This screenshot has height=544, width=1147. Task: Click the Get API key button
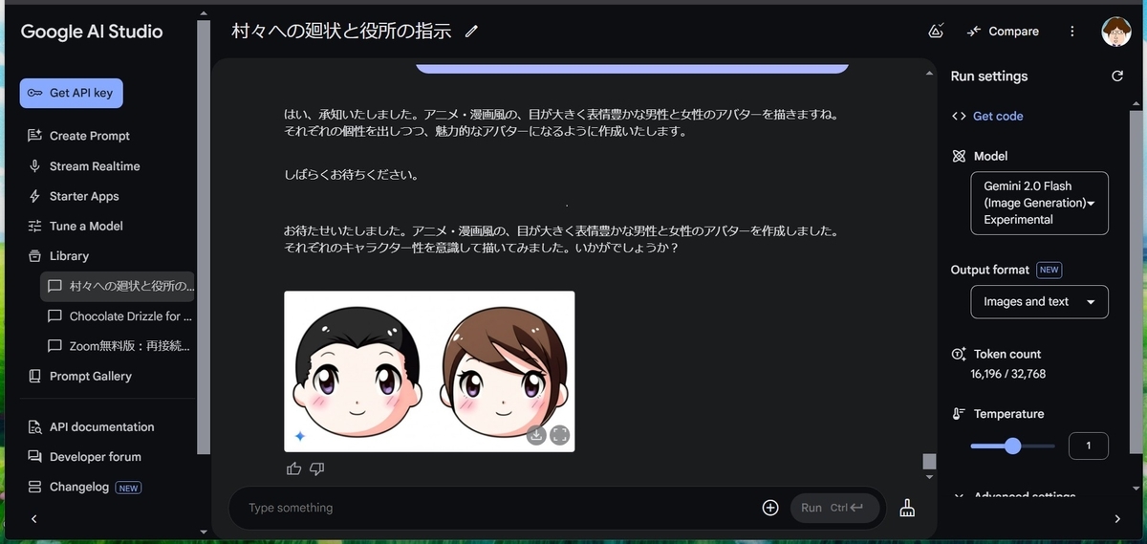(x=72, y=93)
